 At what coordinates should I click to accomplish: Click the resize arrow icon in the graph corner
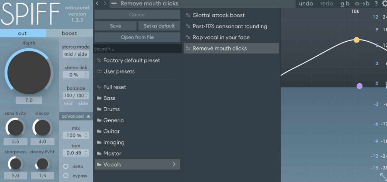[383, 177]
